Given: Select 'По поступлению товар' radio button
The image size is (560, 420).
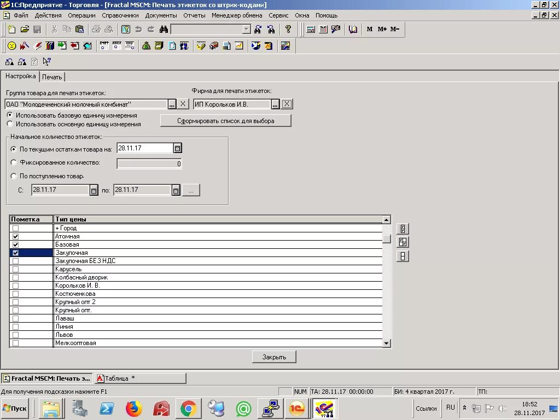Looking at the screenshot, I should [14, 176].
